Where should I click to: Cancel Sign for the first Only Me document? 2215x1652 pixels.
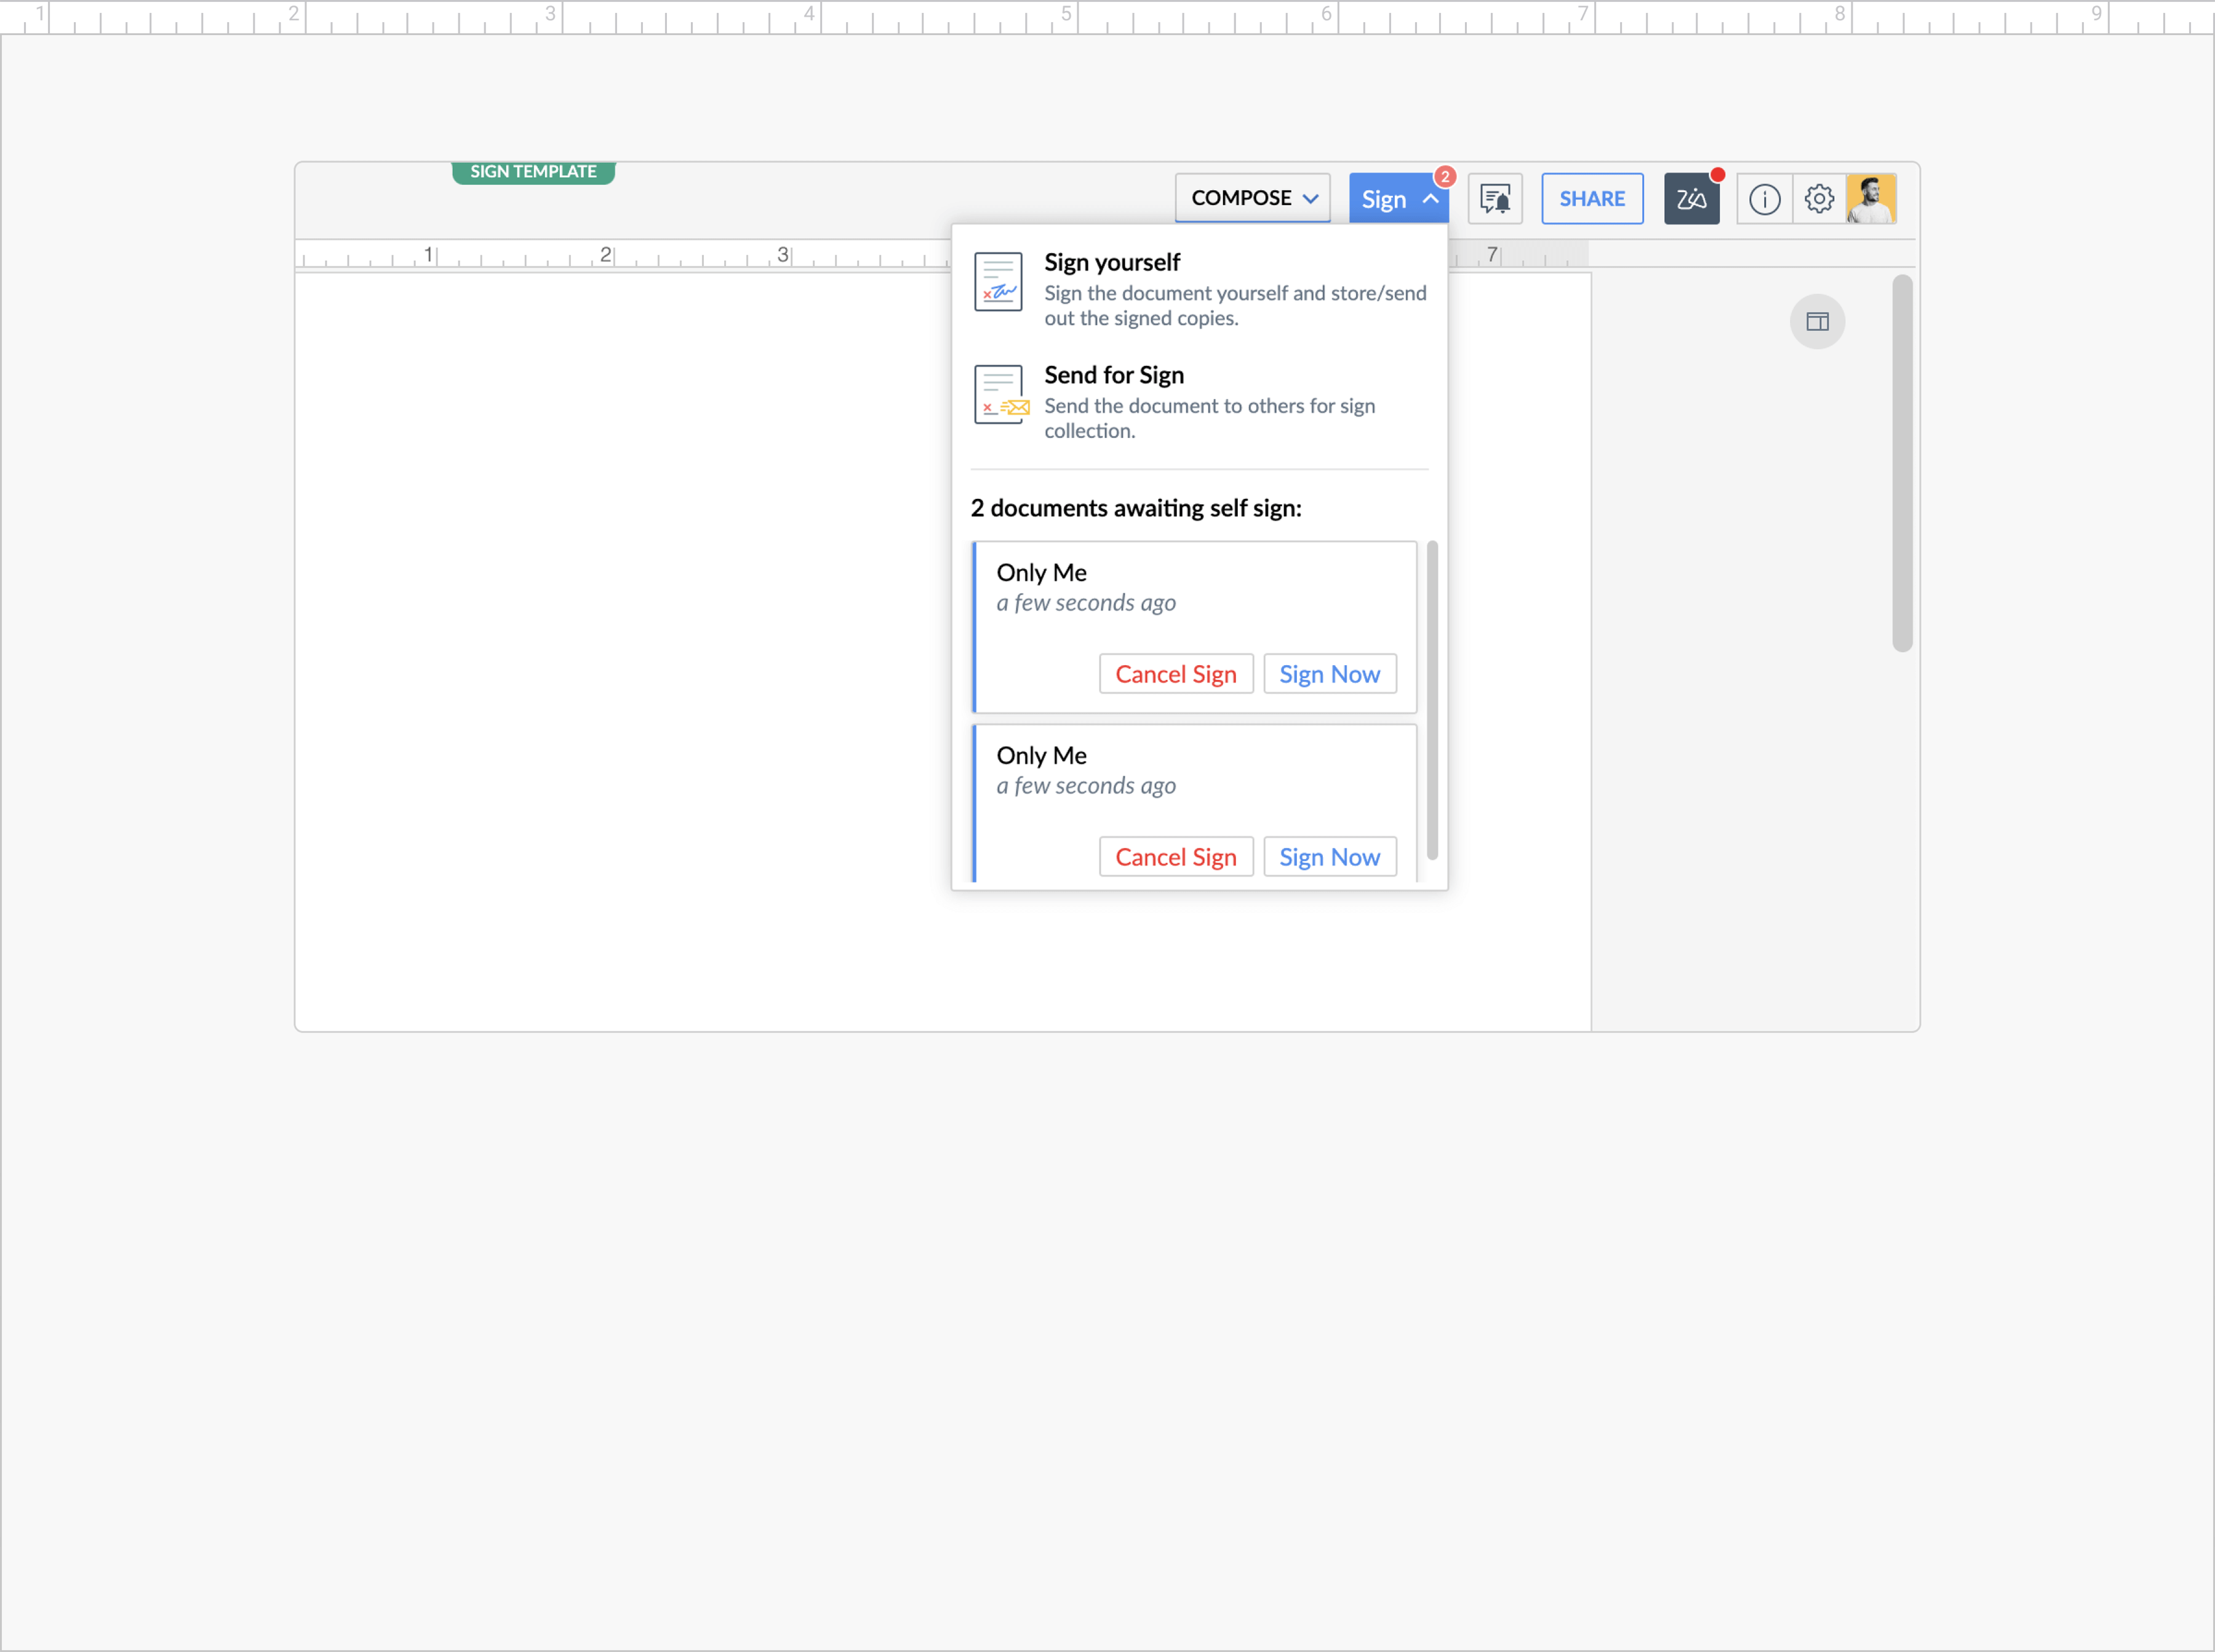1175,673
